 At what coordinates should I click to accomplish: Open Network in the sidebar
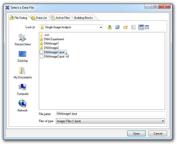(x=23, y=106)
